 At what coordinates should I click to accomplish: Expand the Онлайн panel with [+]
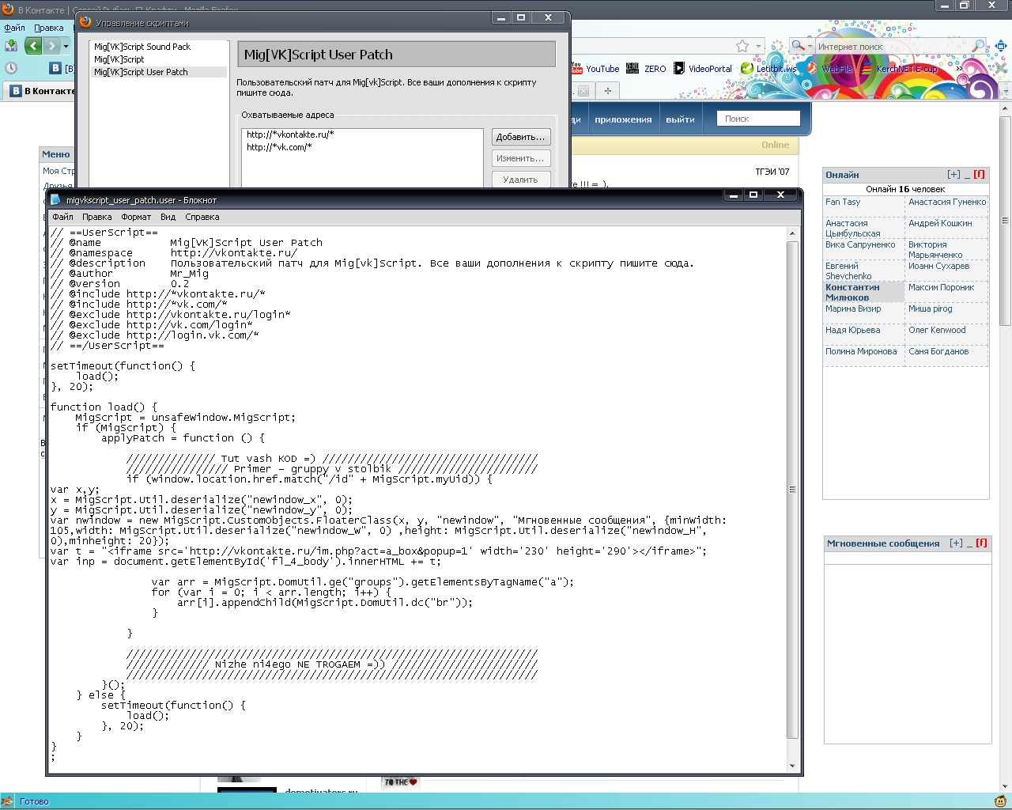[x=953, y=174]
